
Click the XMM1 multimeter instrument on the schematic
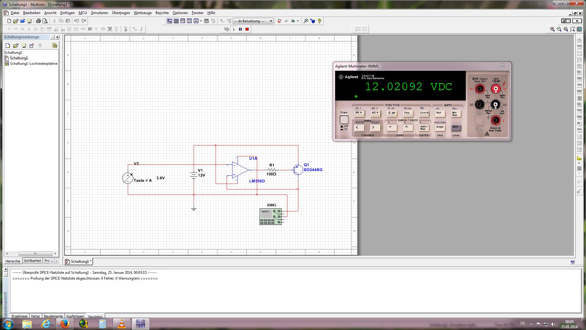pyautogui.click(x=271, y=217)
